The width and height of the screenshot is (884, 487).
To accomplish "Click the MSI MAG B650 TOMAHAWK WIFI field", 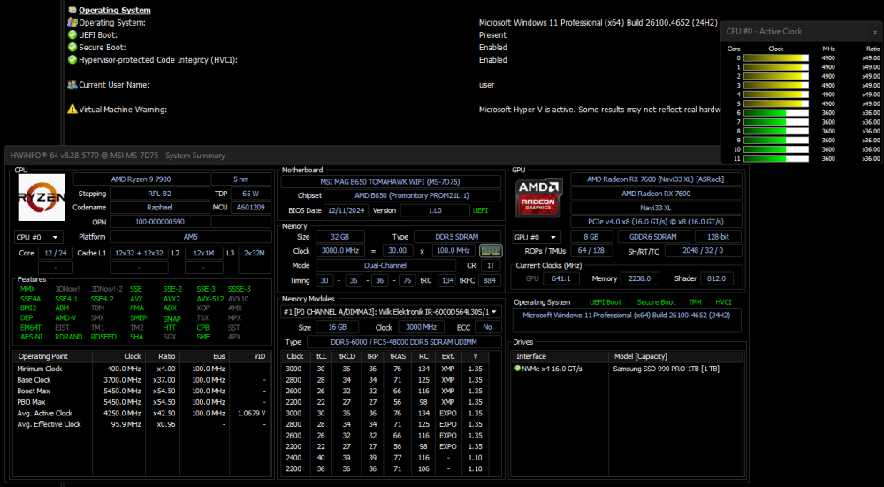I will click(x=391, y=181).
